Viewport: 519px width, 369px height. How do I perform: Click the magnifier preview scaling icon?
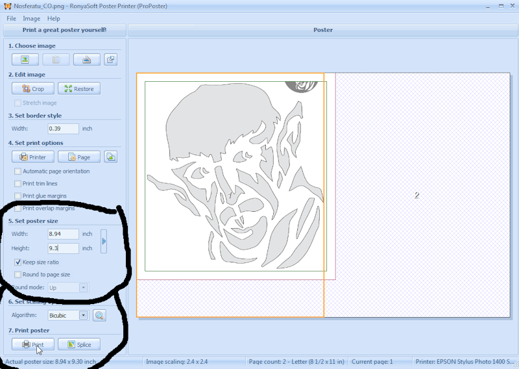tap(99, 315)
